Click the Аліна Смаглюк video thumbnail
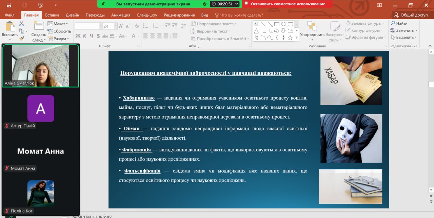Screen dimensions: 434x218 40,66
